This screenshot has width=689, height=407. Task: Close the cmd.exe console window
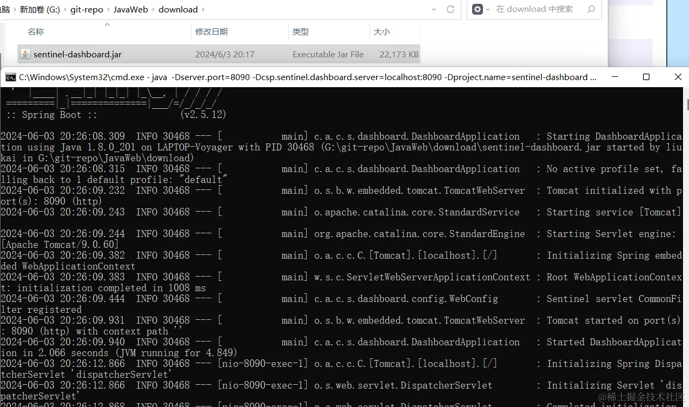(678, 77)
